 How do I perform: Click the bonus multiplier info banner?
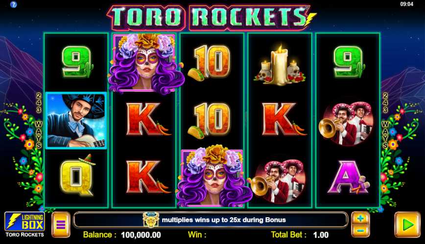click(x=211, y=220)
